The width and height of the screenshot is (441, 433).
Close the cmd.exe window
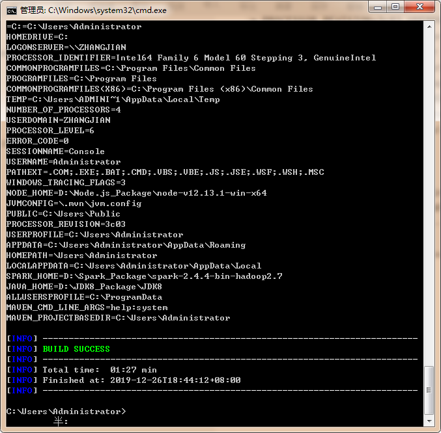tap(420, 7)
